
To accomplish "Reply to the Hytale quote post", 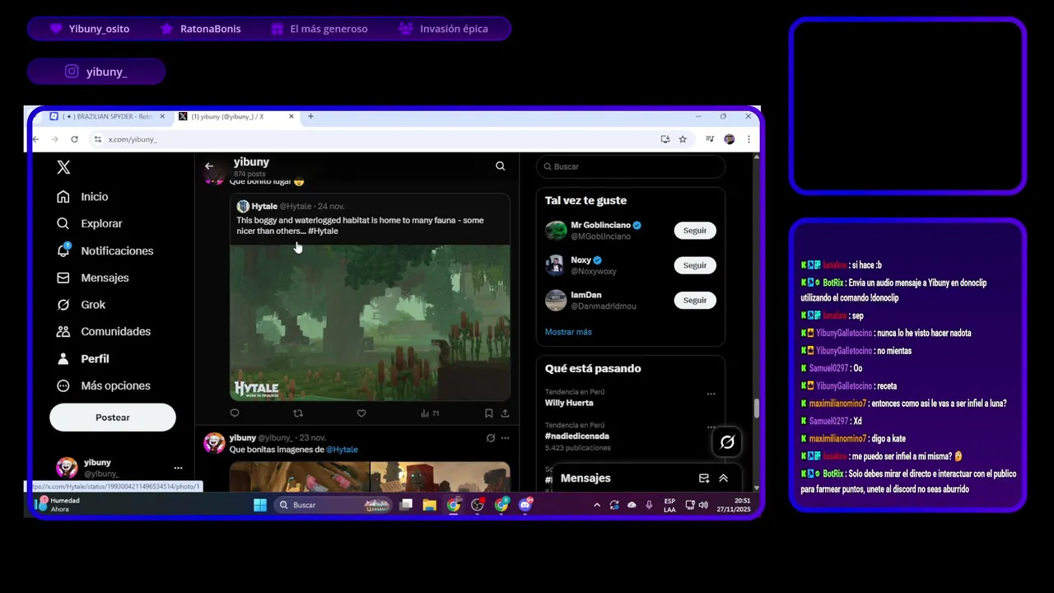I will 235,413.
